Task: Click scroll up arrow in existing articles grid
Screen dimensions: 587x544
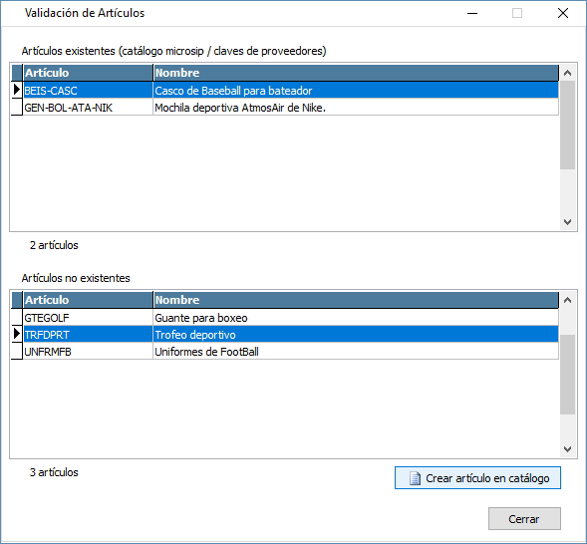Action: click(567, 73)
